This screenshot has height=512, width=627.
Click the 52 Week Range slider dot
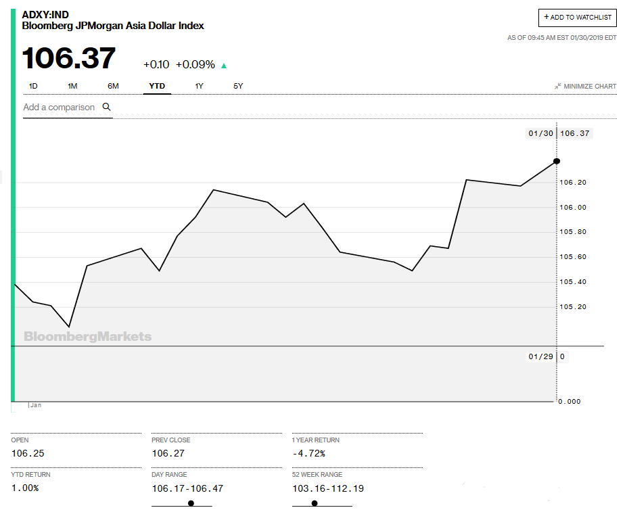315,503
